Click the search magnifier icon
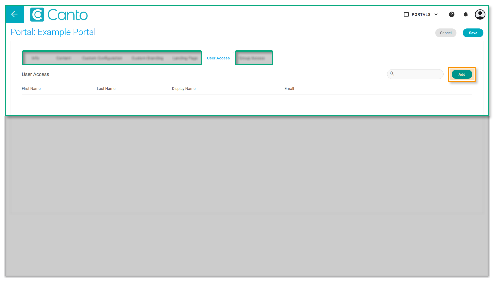Image resolution: width=494 pixels, height=282 pixels. point(392,74)
